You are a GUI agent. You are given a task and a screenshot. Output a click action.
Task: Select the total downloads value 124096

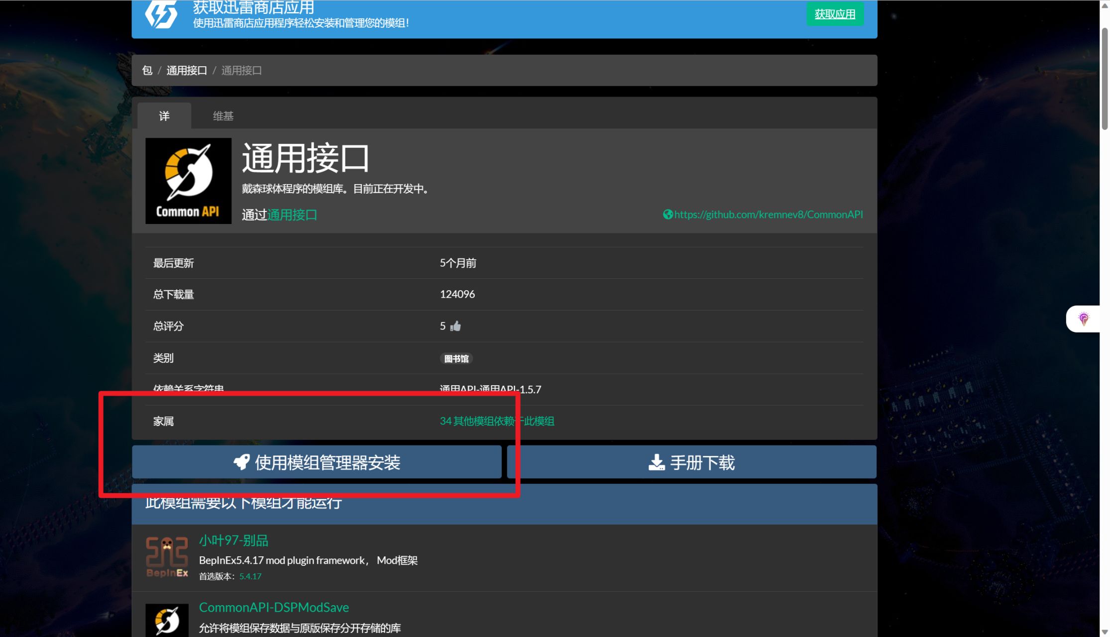[x=457, y=294]
